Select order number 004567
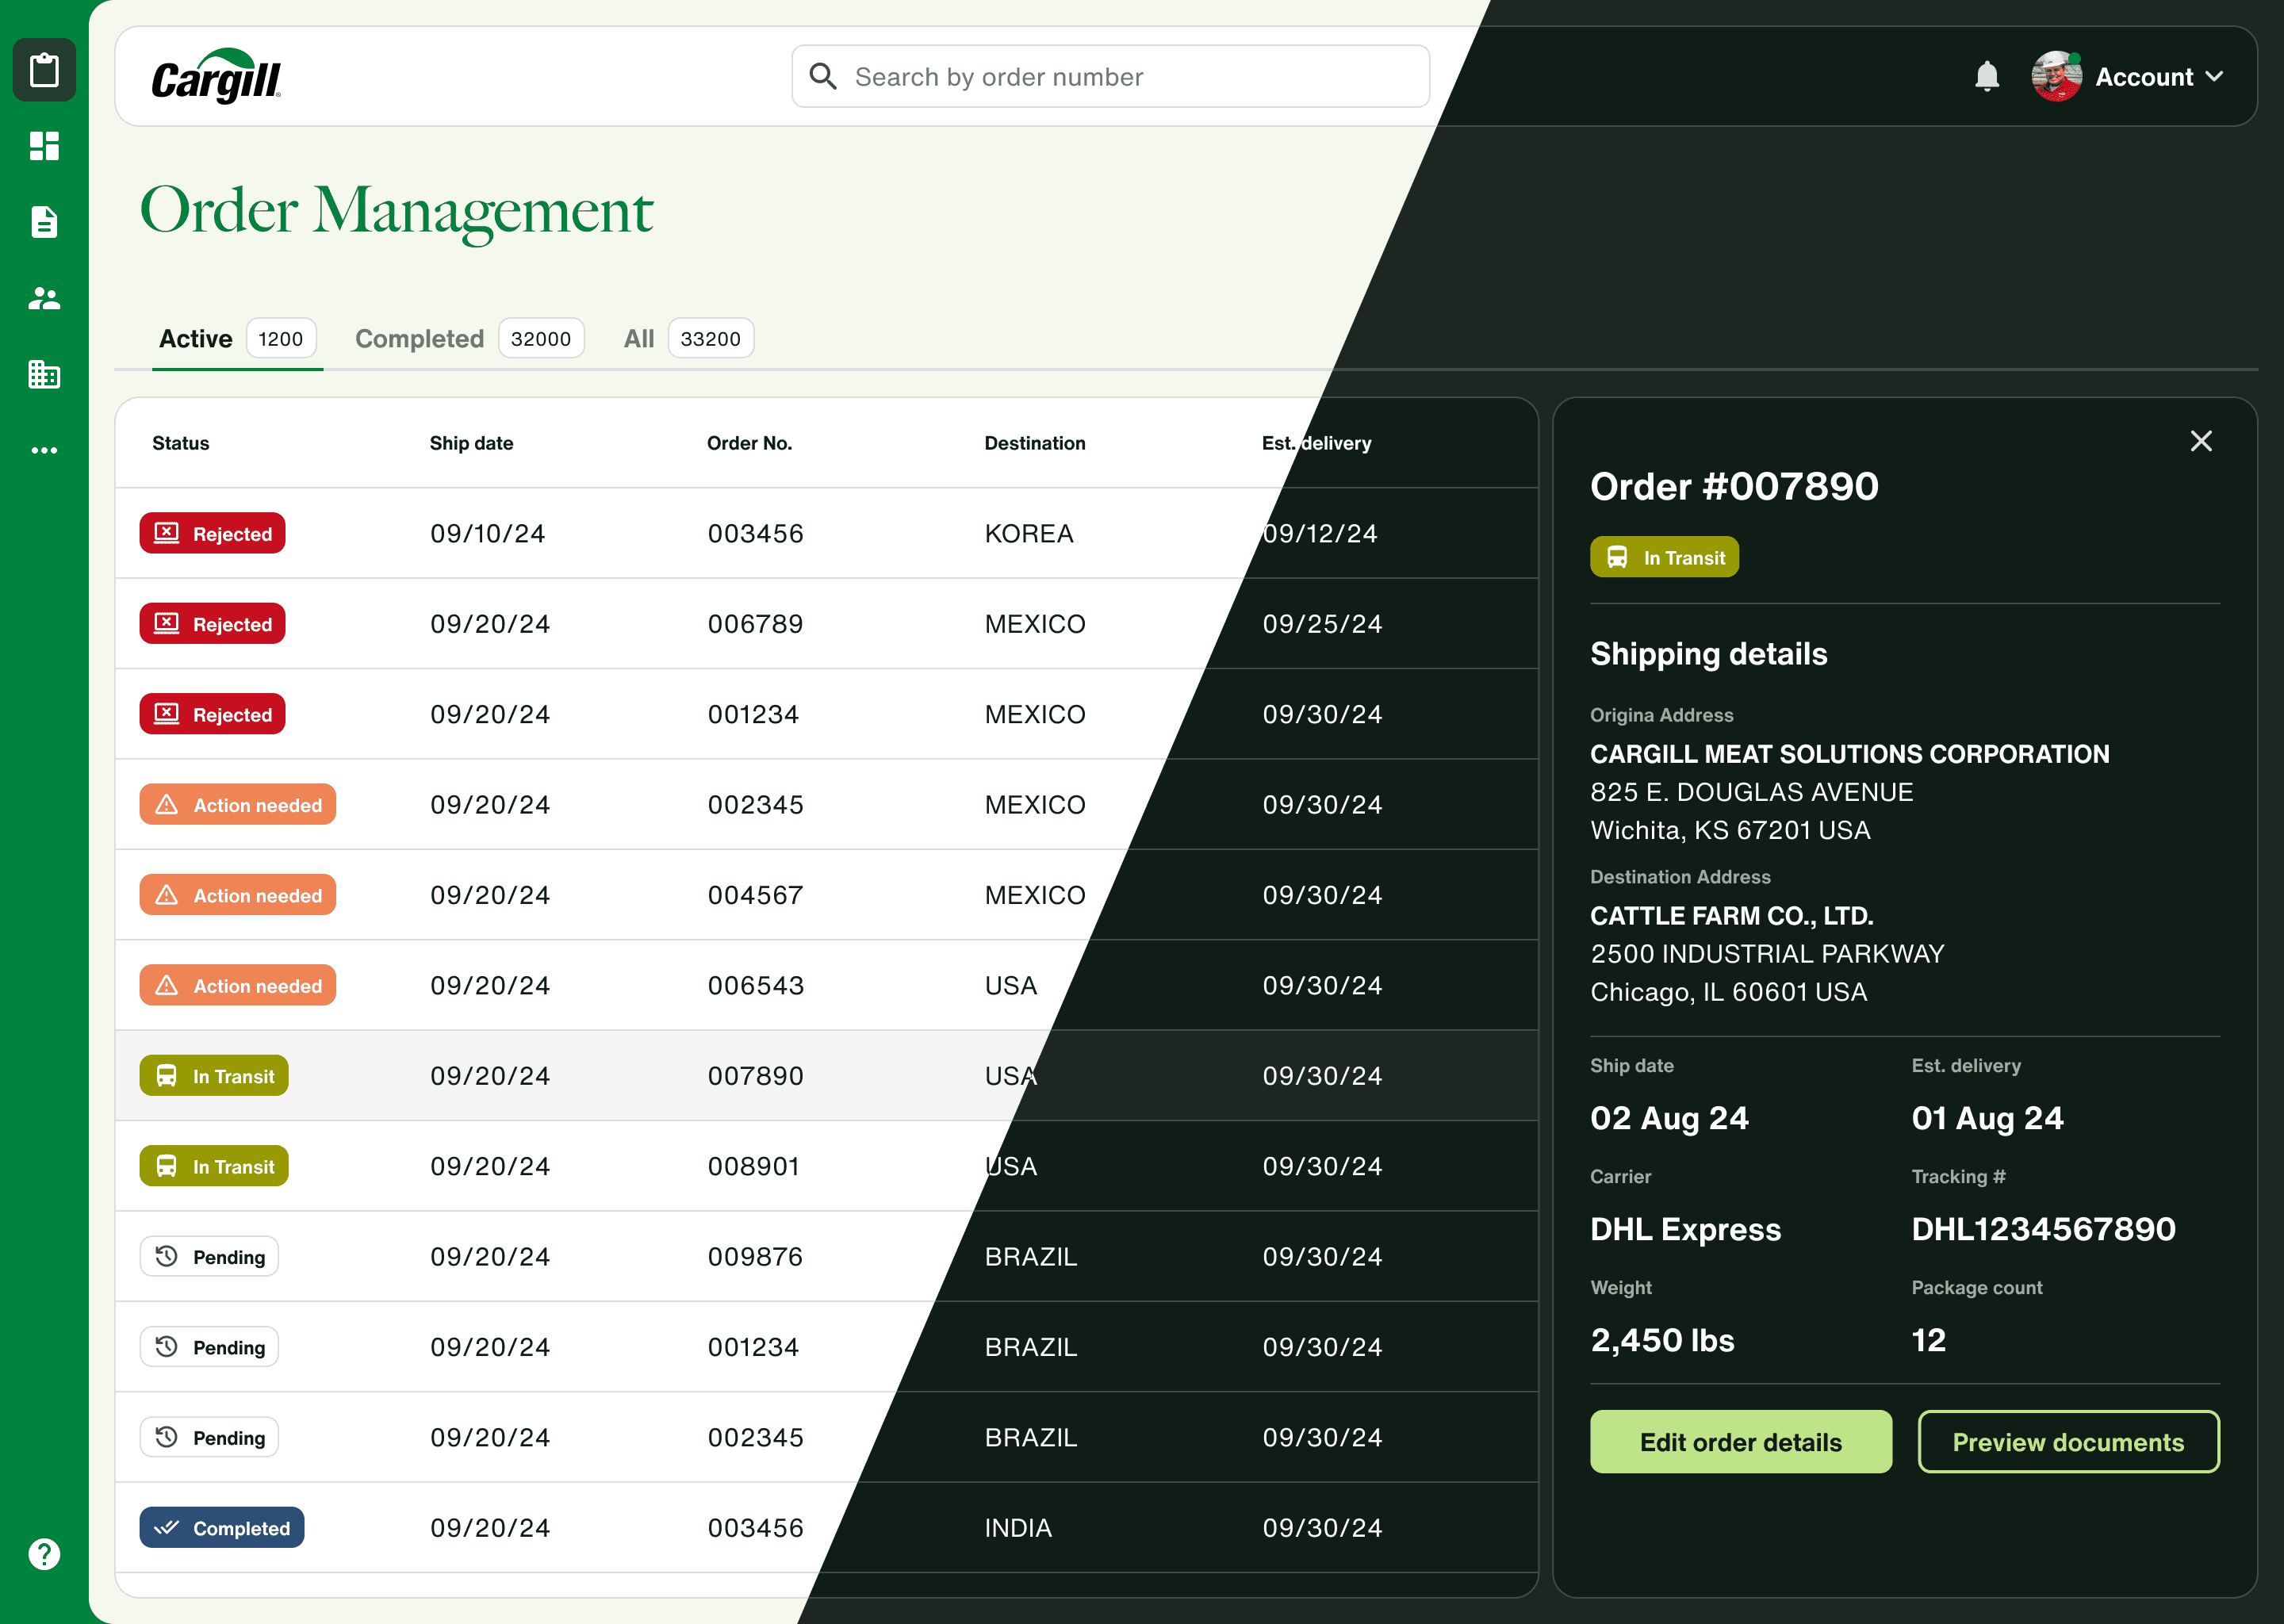 [x=755, y=895]
